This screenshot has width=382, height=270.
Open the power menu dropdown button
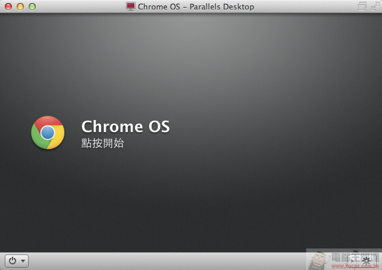[17, 261]
